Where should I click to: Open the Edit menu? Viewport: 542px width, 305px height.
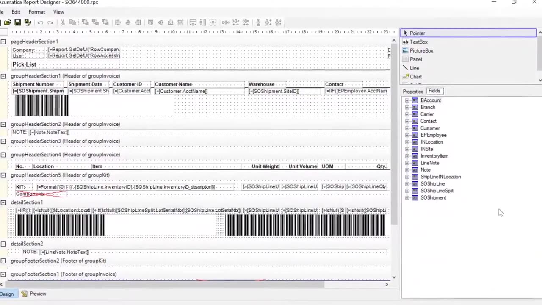16,12
